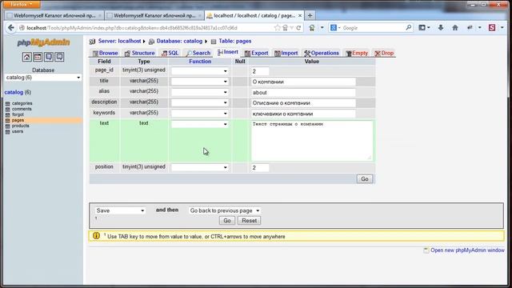Click the search magnifier in the Google box

click(x=409, y=28)
